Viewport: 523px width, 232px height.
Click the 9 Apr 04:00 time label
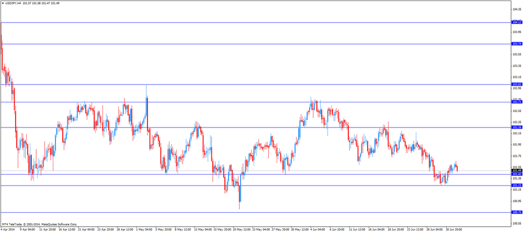(x=27, y=229)
